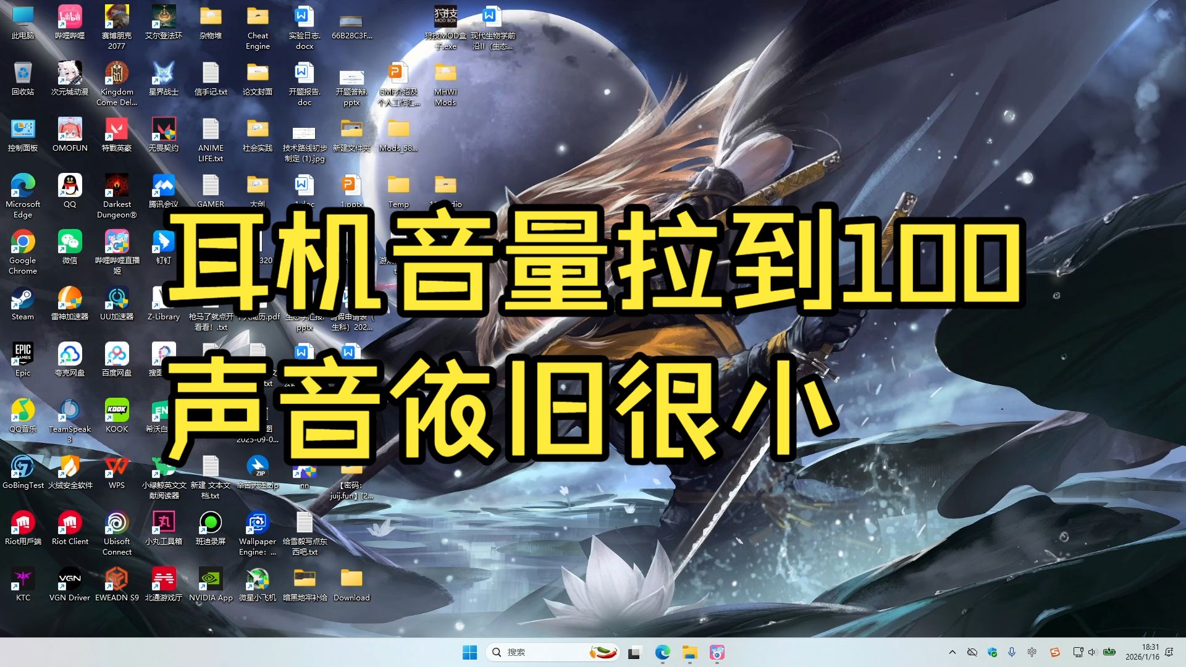Expand the hidden system tray icons
The image size is (1186, 667).
coord(952,652)
